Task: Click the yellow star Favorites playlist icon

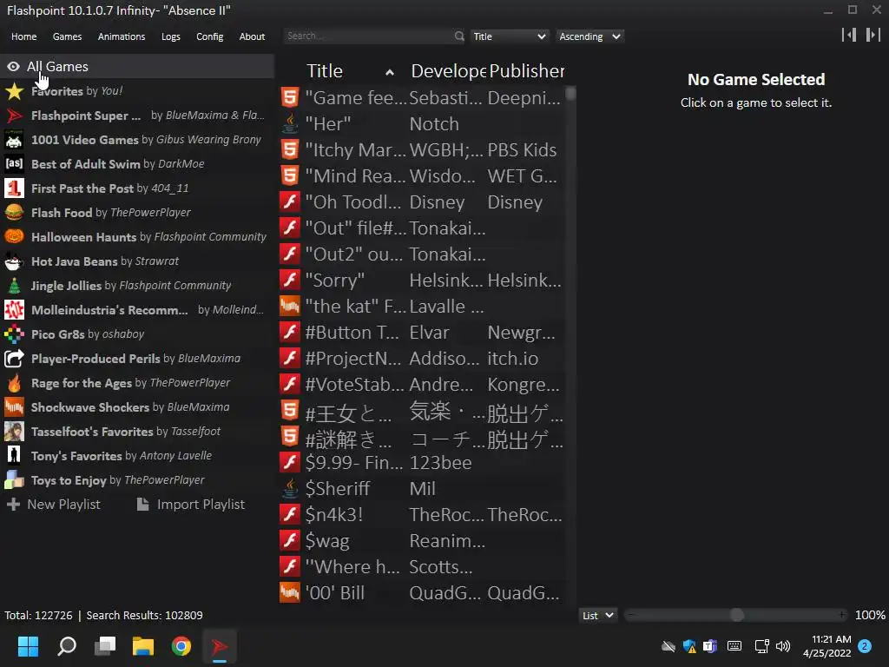Action: 14,91
